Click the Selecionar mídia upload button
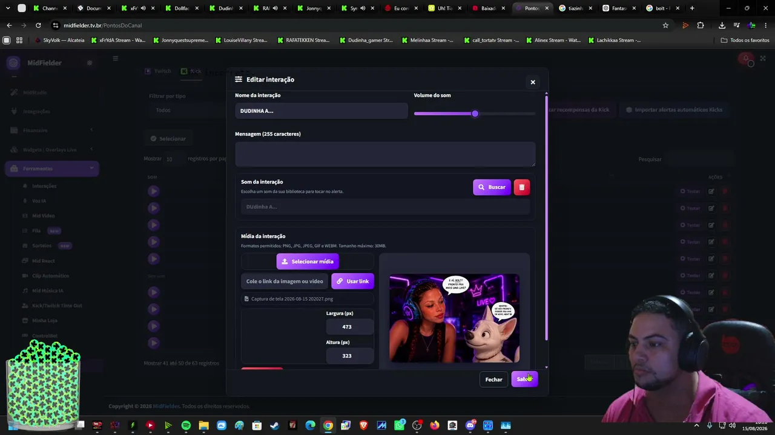 pos(308,262)
